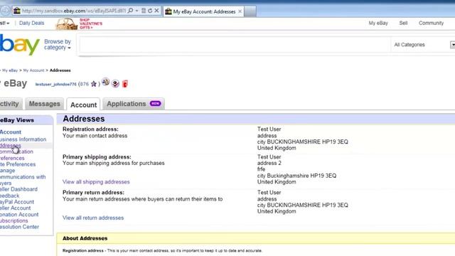Switch to the Messages tab
455x256 pixels.
point(44,104)
